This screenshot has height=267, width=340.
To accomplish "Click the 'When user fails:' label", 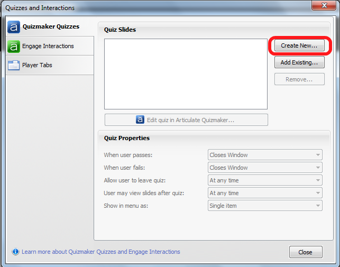I will [x=124, y=168].
